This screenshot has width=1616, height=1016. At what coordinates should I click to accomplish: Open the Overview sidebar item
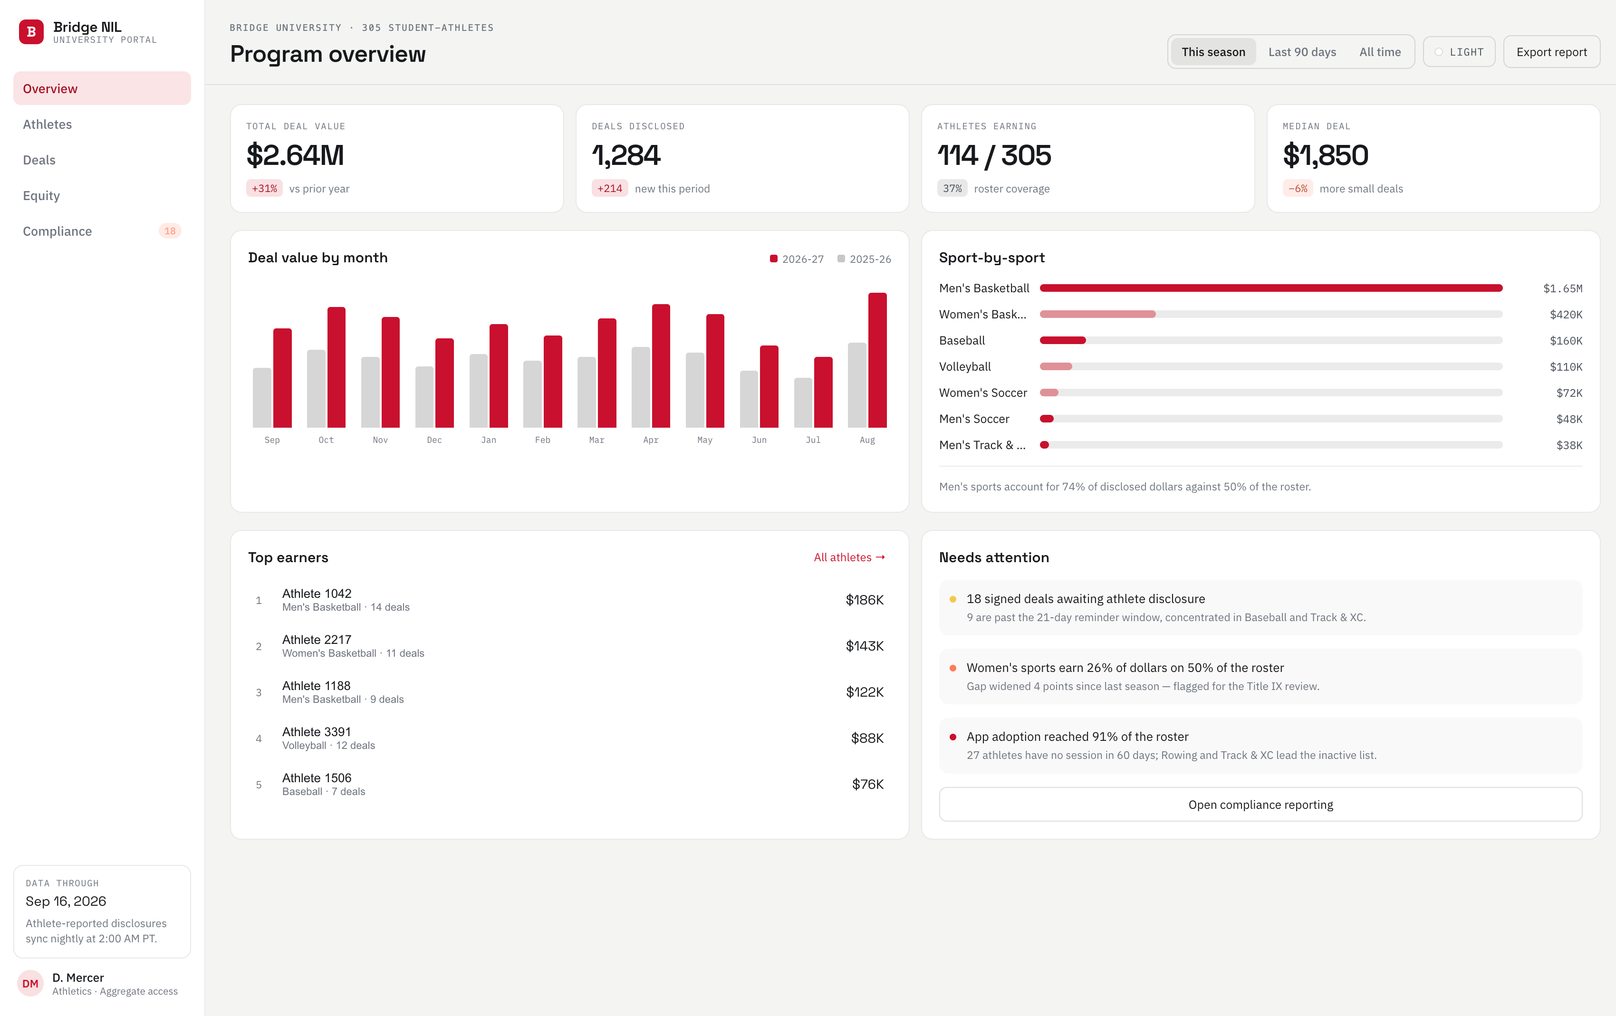click(102, 88)
